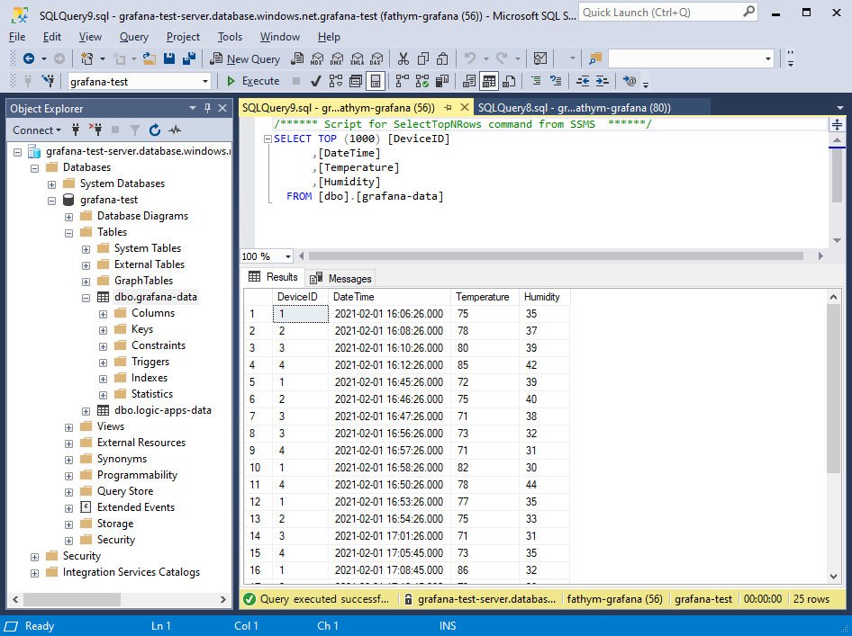Click the Object Explorer horizontal scrollbar thumb

[72, 599]
